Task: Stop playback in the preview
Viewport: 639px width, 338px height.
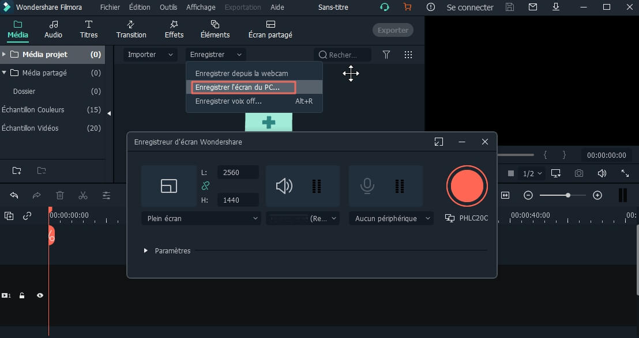Action: (x=510, y=173)
